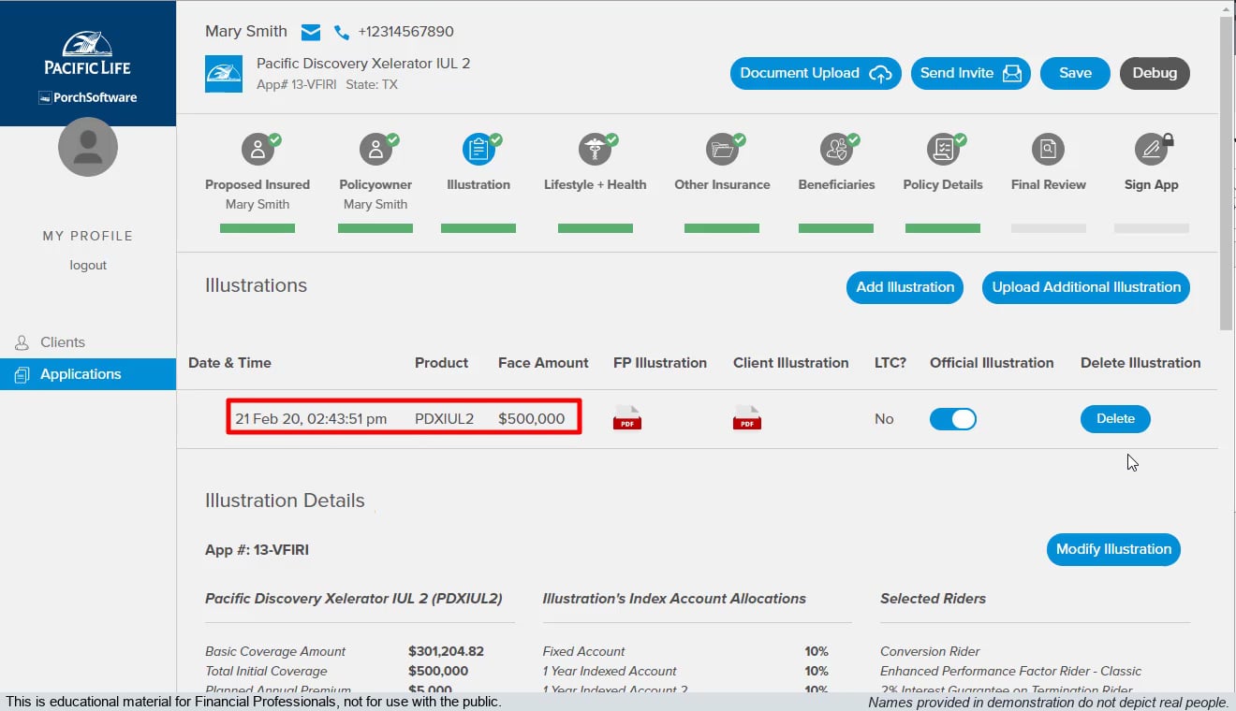The image size is (1236, 711).
Task: Open the FP Illustration PDF icon
Action: [x=627, y=417]
